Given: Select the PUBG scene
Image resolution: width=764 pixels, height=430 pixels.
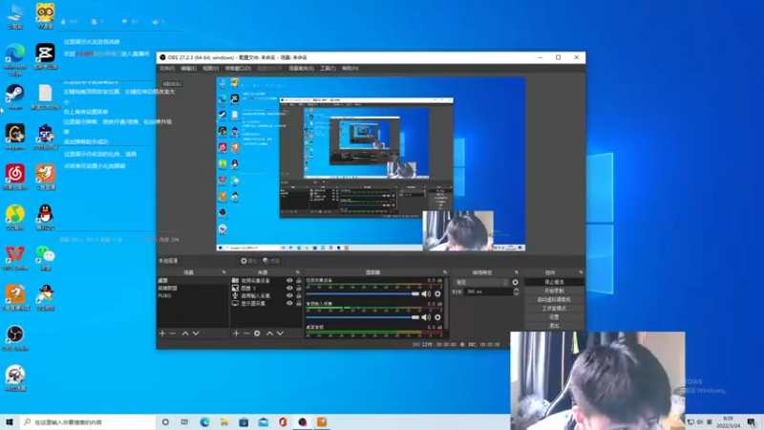Looking at the screenshot, I should click(193, 295).
